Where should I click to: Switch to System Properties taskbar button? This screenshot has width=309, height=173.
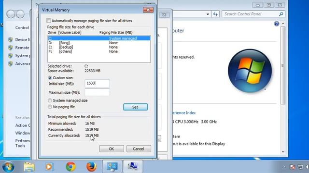tap(133, 167)
